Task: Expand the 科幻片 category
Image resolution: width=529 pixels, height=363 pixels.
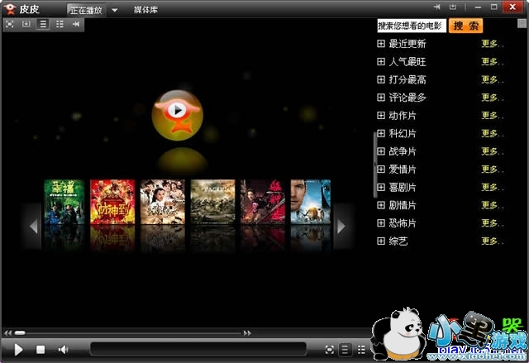Action: 381,133
